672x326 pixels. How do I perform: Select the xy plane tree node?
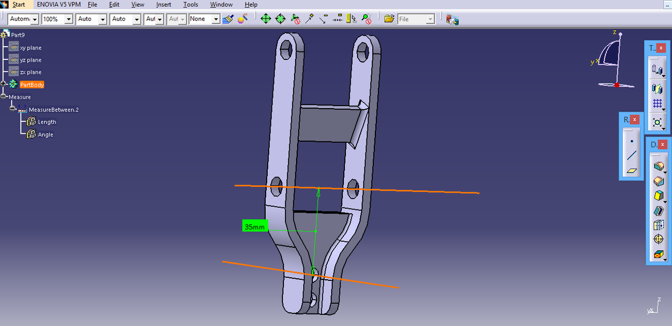point(30,48)
